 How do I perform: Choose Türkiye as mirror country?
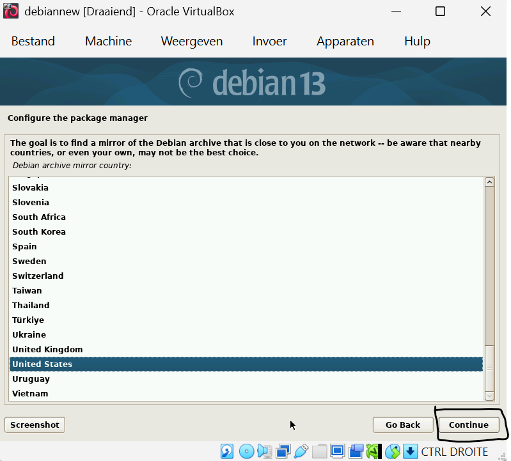tap(246, 320)
